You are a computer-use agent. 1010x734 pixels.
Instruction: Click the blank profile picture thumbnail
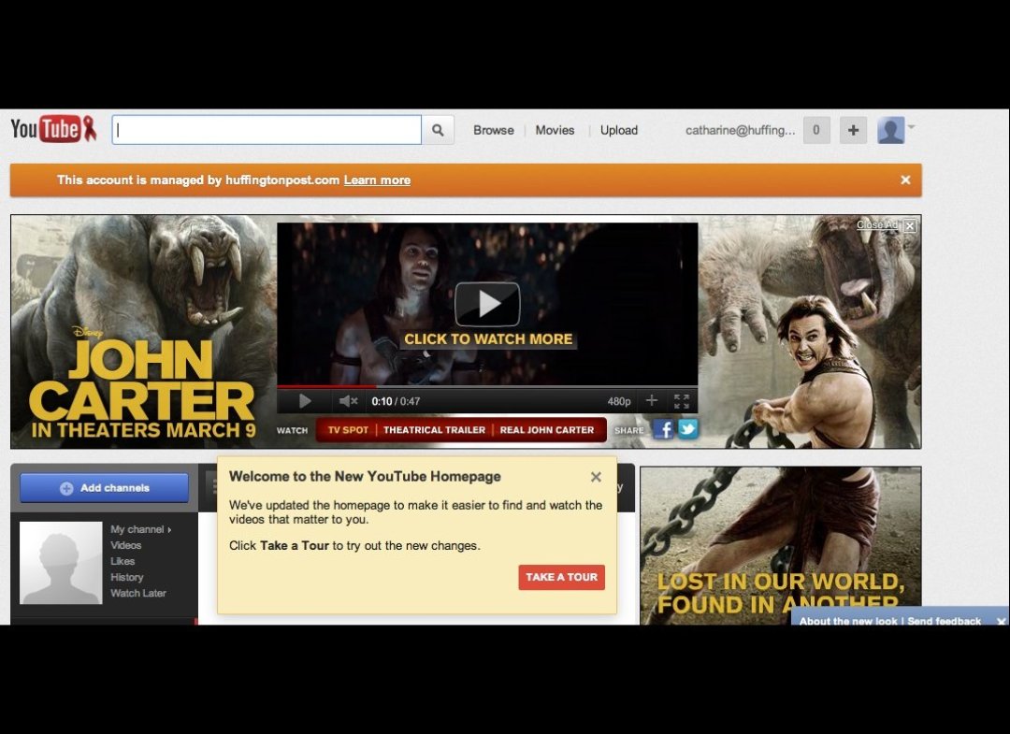pos(61,563)
